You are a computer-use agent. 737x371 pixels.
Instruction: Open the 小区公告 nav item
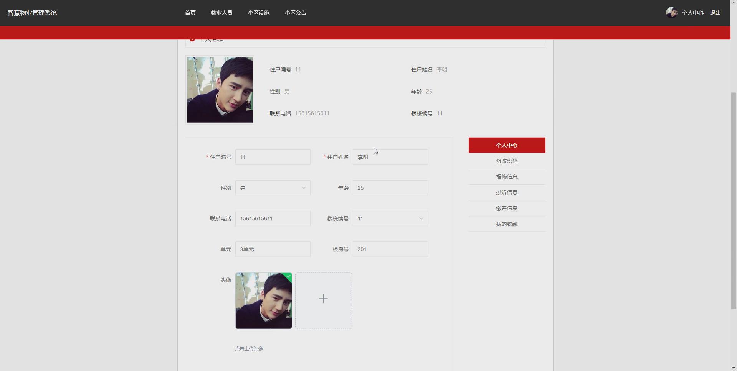pyautogui.click(x=295, y=13)
